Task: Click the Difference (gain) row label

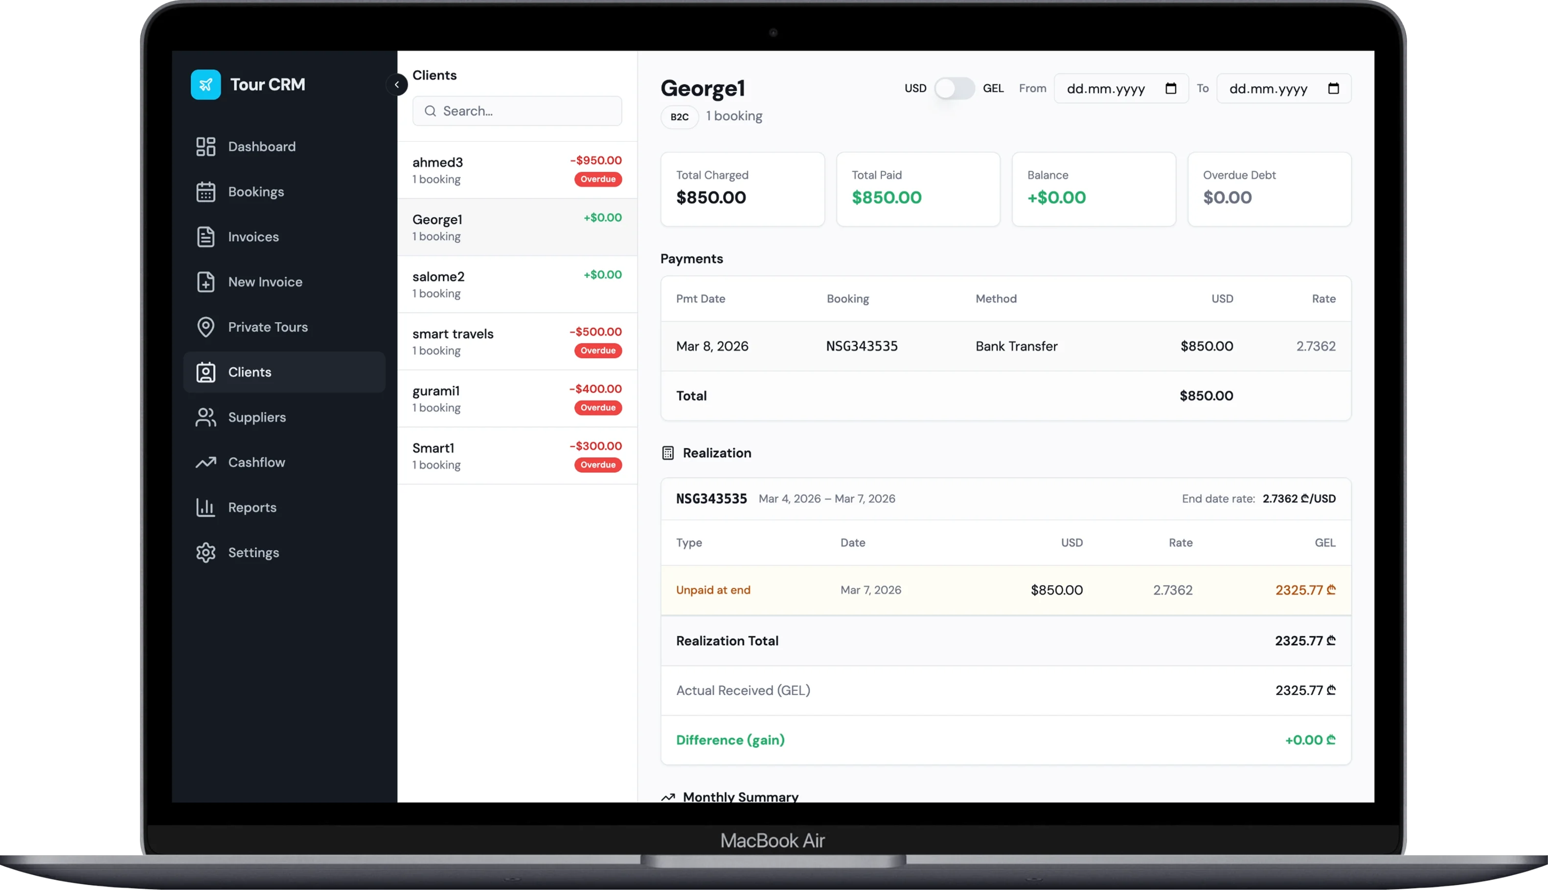Action: [x=730, y=740]
